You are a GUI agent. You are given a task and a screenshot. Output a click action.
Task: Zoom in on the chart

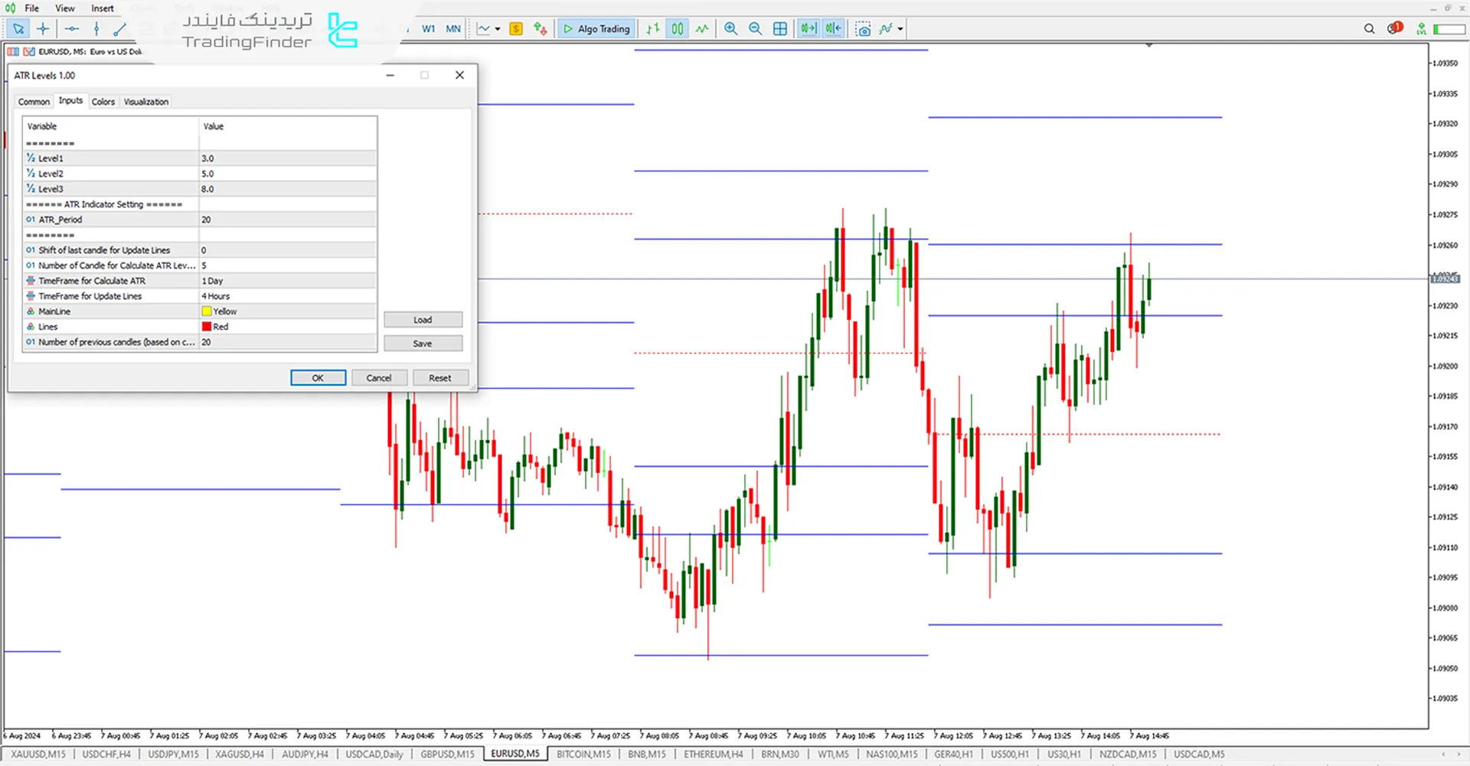730,29
